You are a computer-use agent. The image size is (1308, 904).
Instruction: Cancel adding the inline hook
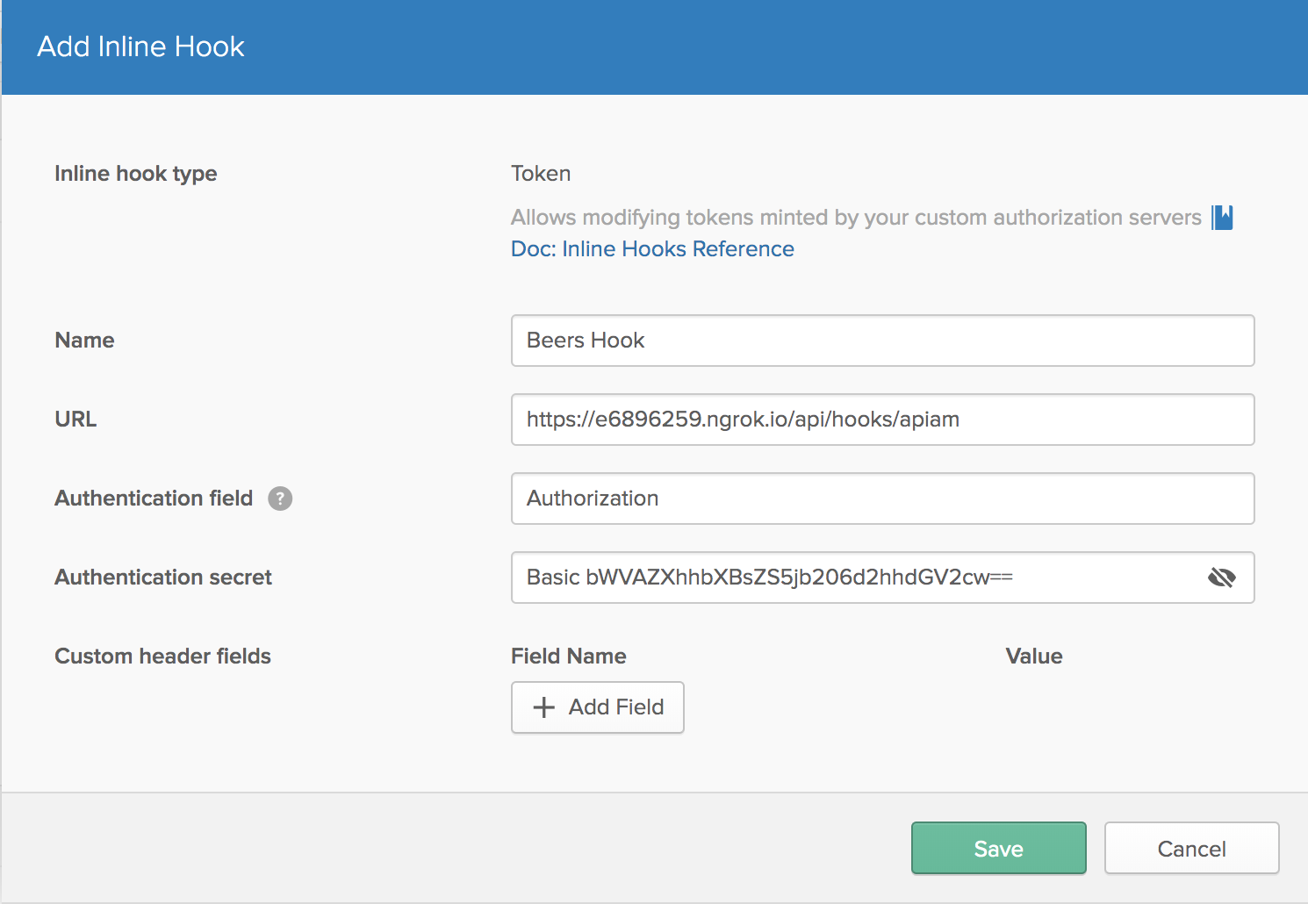(x=1191, y=848)
